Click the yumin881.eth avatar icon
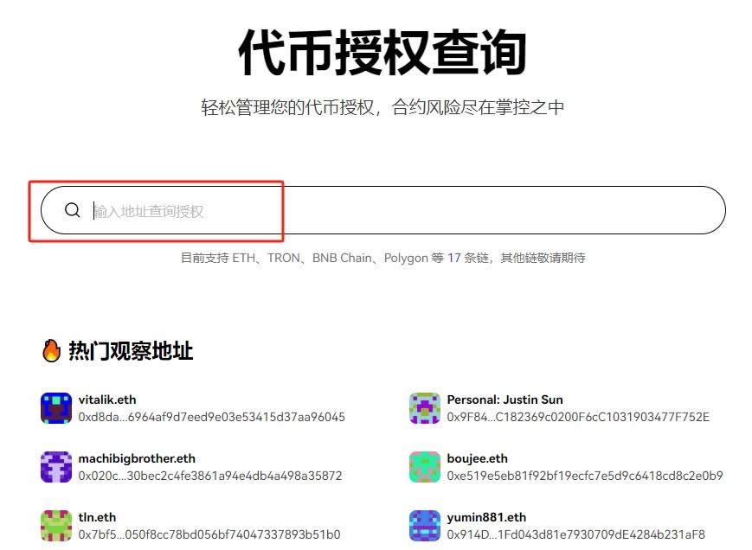Screen dimensions: 752x550 [424, 525]
